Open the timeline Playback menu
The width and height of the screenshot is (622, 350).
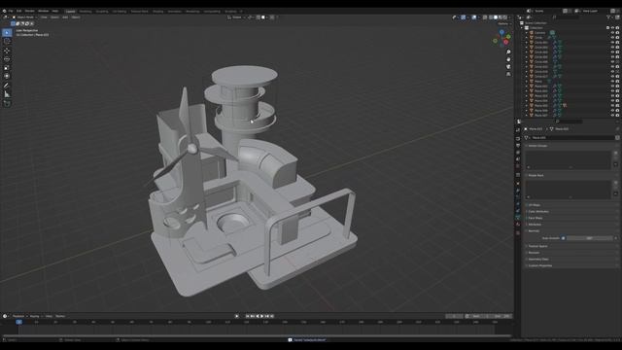[18, 316]
